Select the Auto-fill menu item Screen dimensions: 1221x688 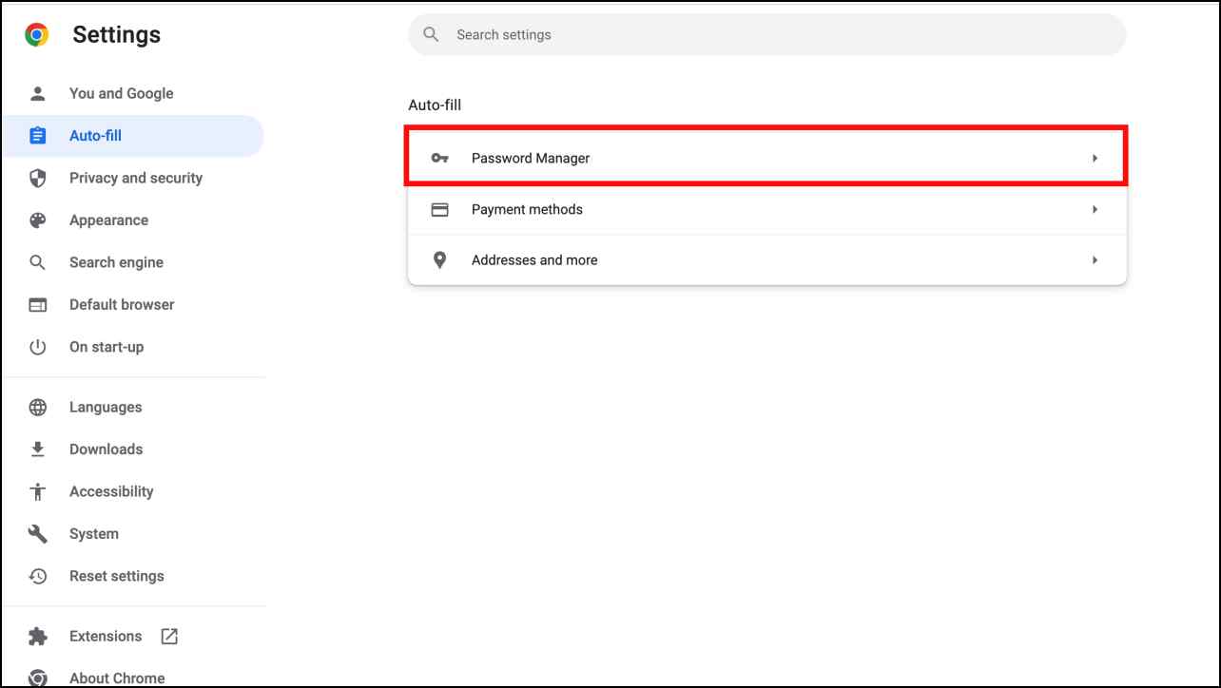132,136
